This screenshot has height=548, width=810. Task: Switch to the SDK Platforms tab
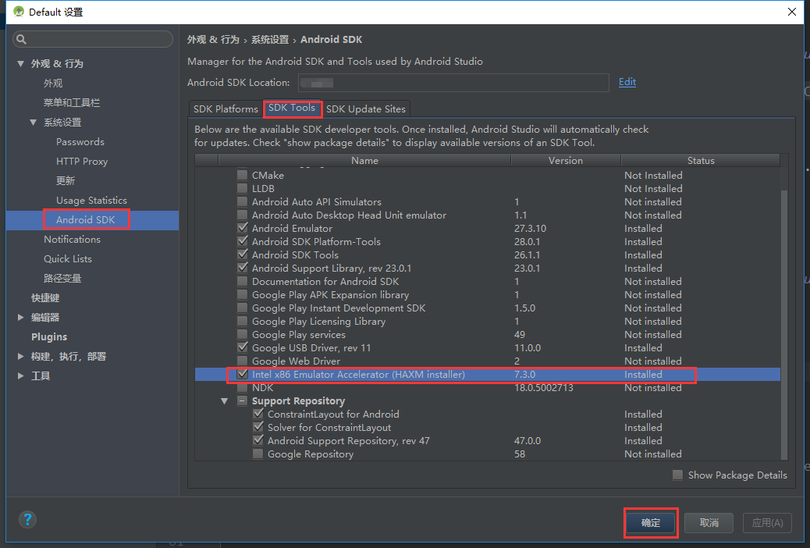[x=226, y=109]
